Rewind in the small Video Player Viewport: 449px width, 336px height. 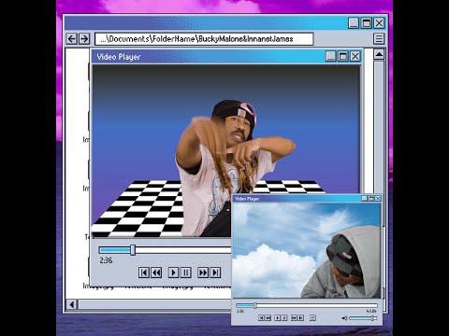[268, 318]
